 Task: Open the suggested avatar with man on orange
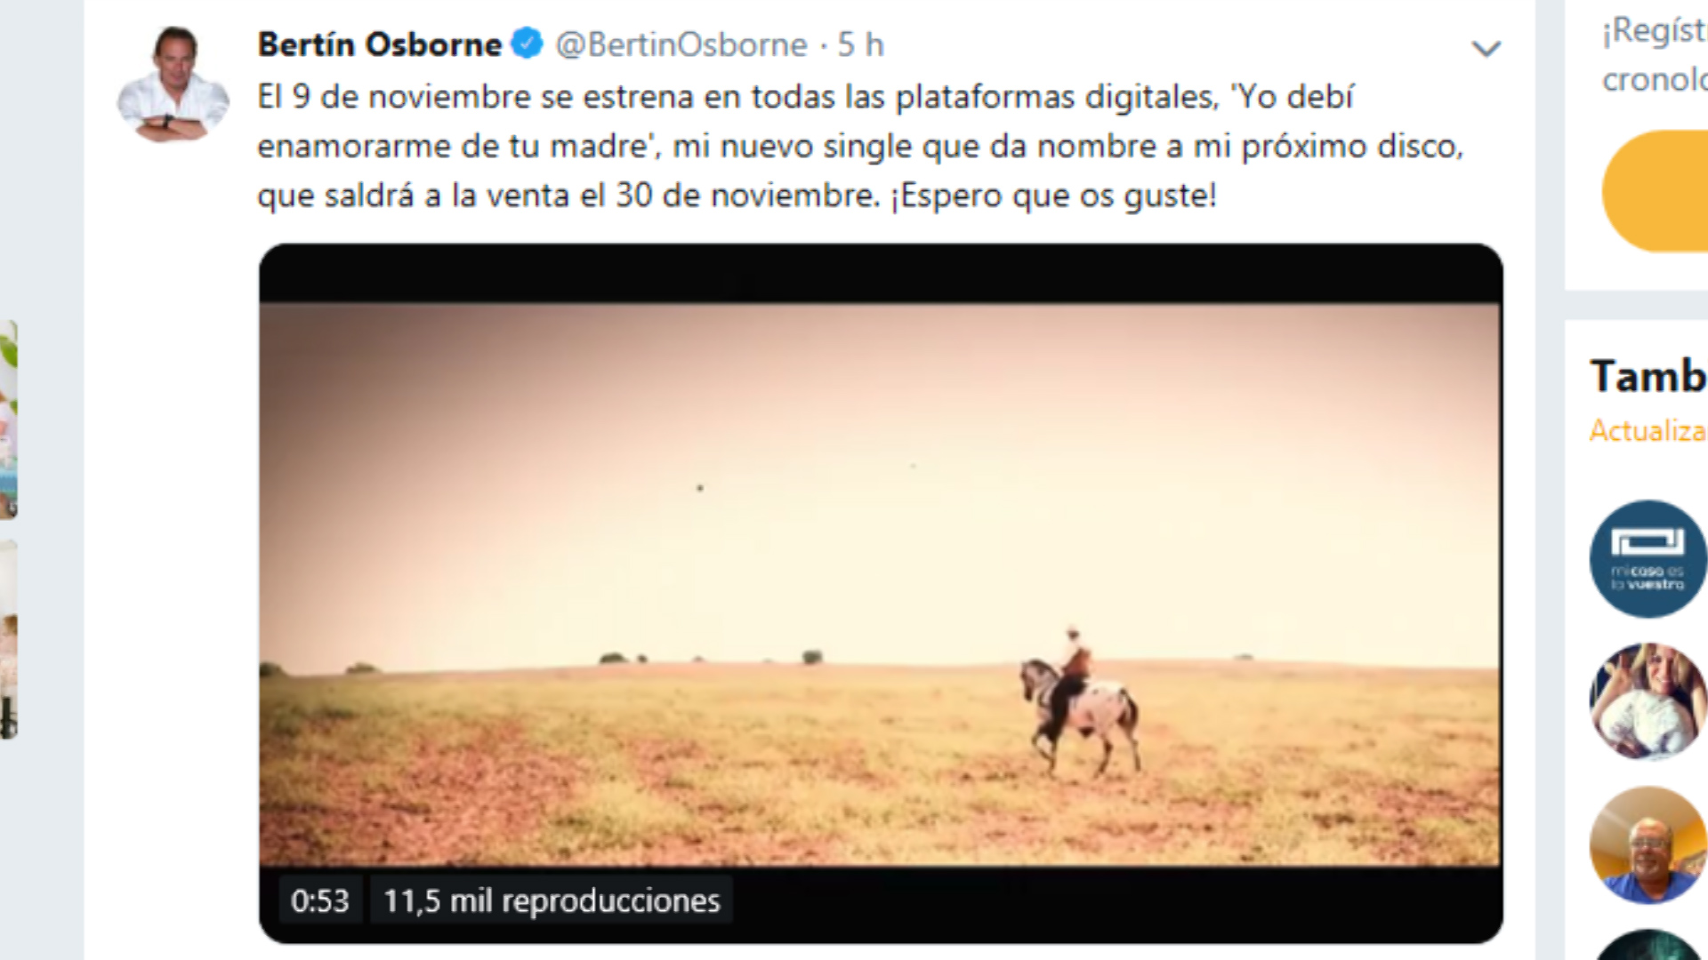point(1648,844)
